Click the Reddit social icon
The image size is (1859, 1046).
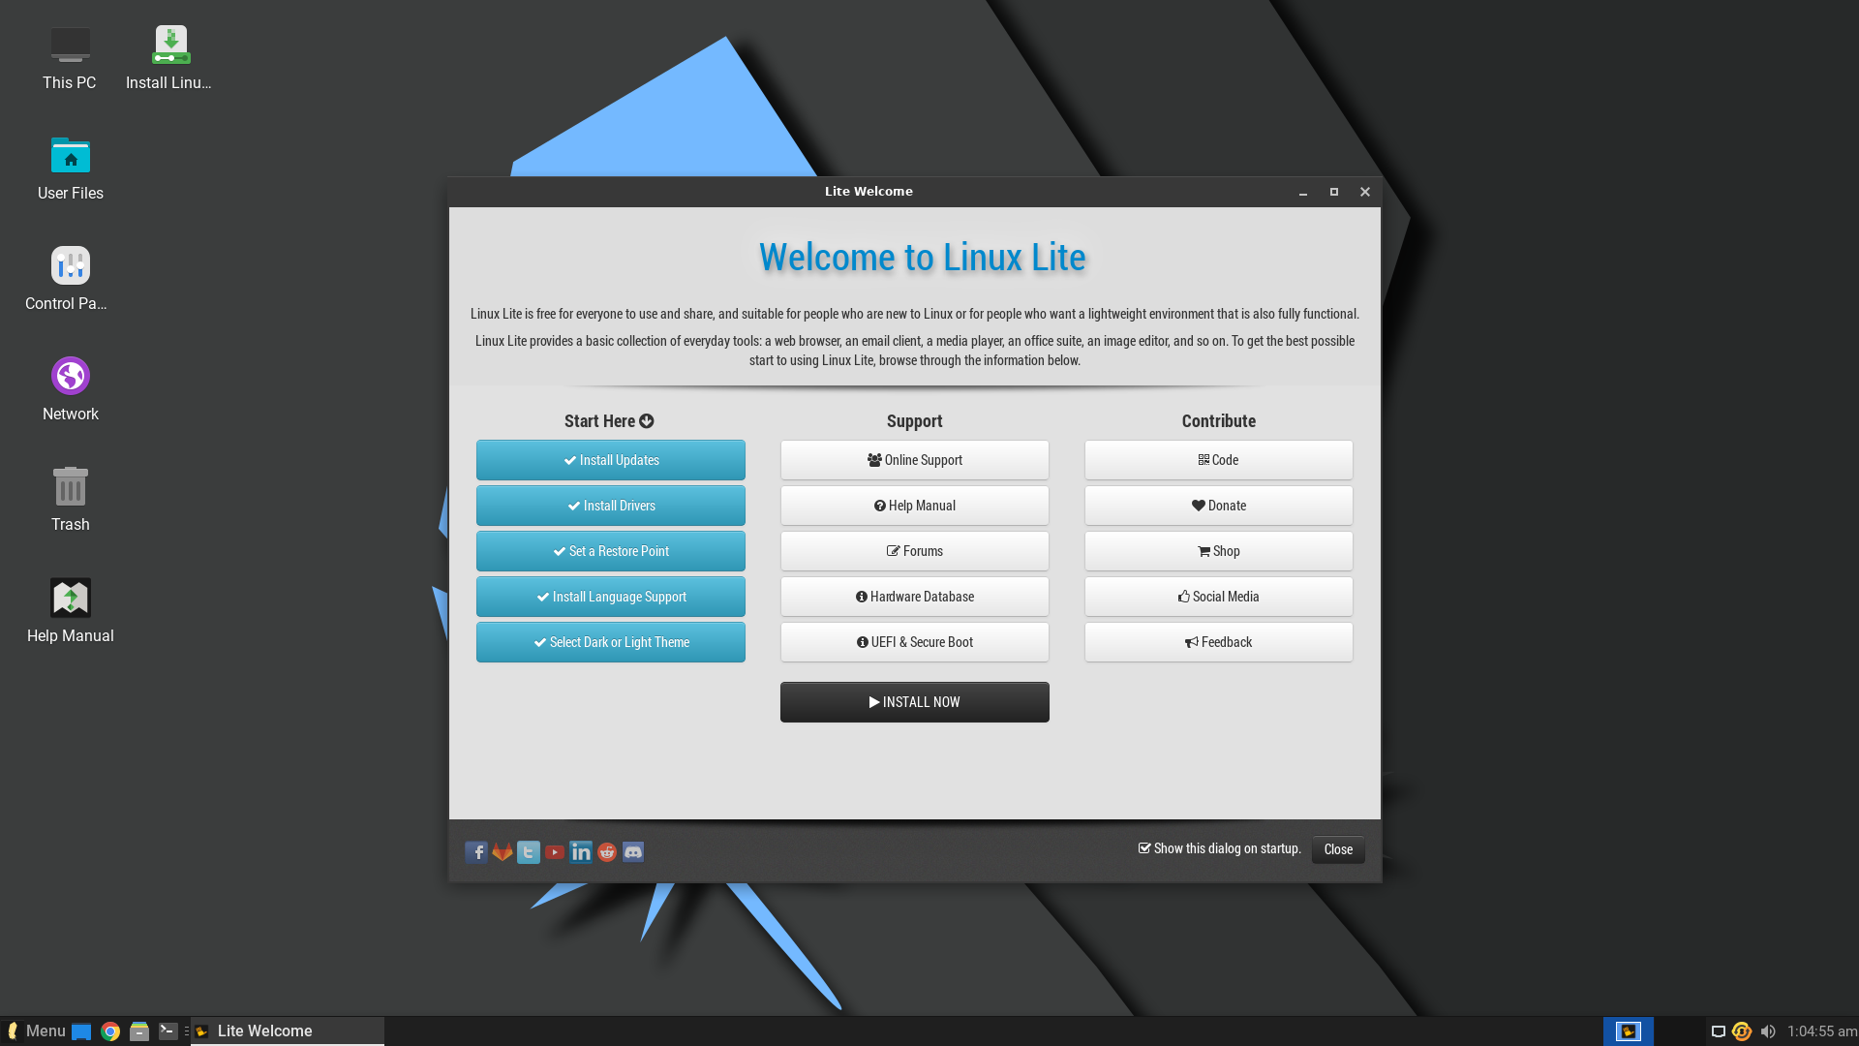[608, 852]
